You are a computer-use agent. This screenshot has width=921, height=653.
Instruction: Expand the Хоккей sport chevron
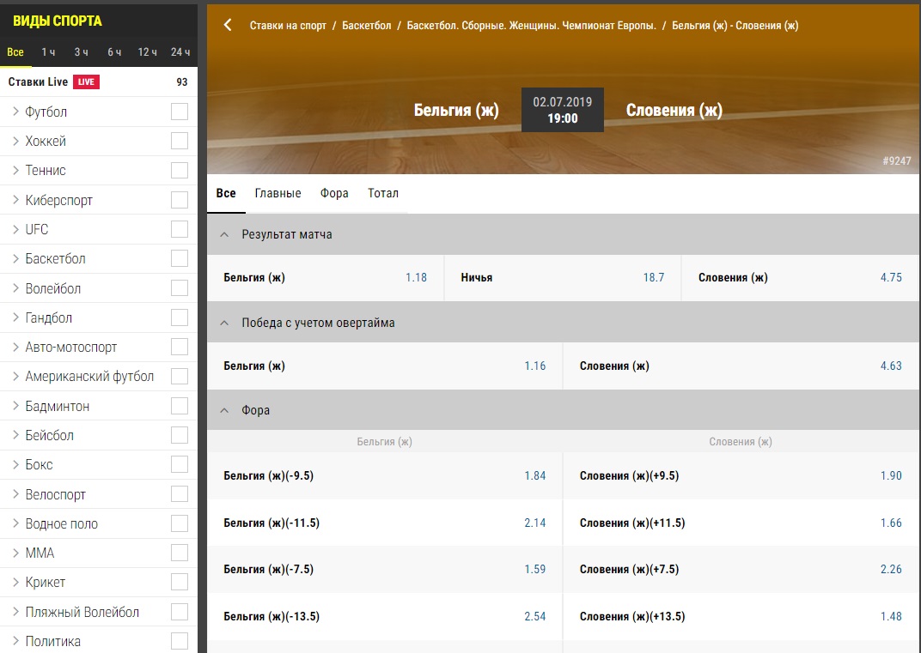click(15, 141)
